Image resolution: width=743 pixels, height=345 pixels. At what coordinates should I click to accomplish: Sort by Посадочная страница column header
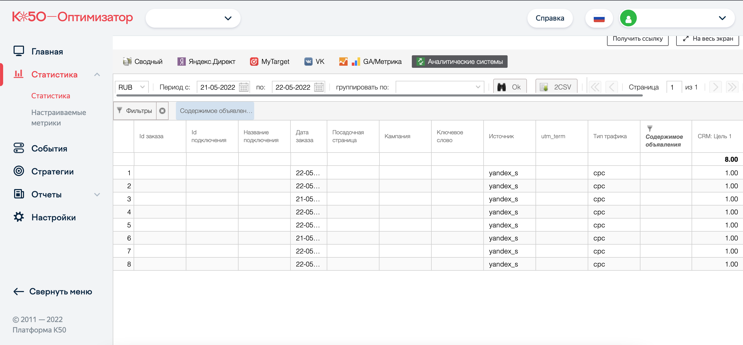[x=353, y=136]
